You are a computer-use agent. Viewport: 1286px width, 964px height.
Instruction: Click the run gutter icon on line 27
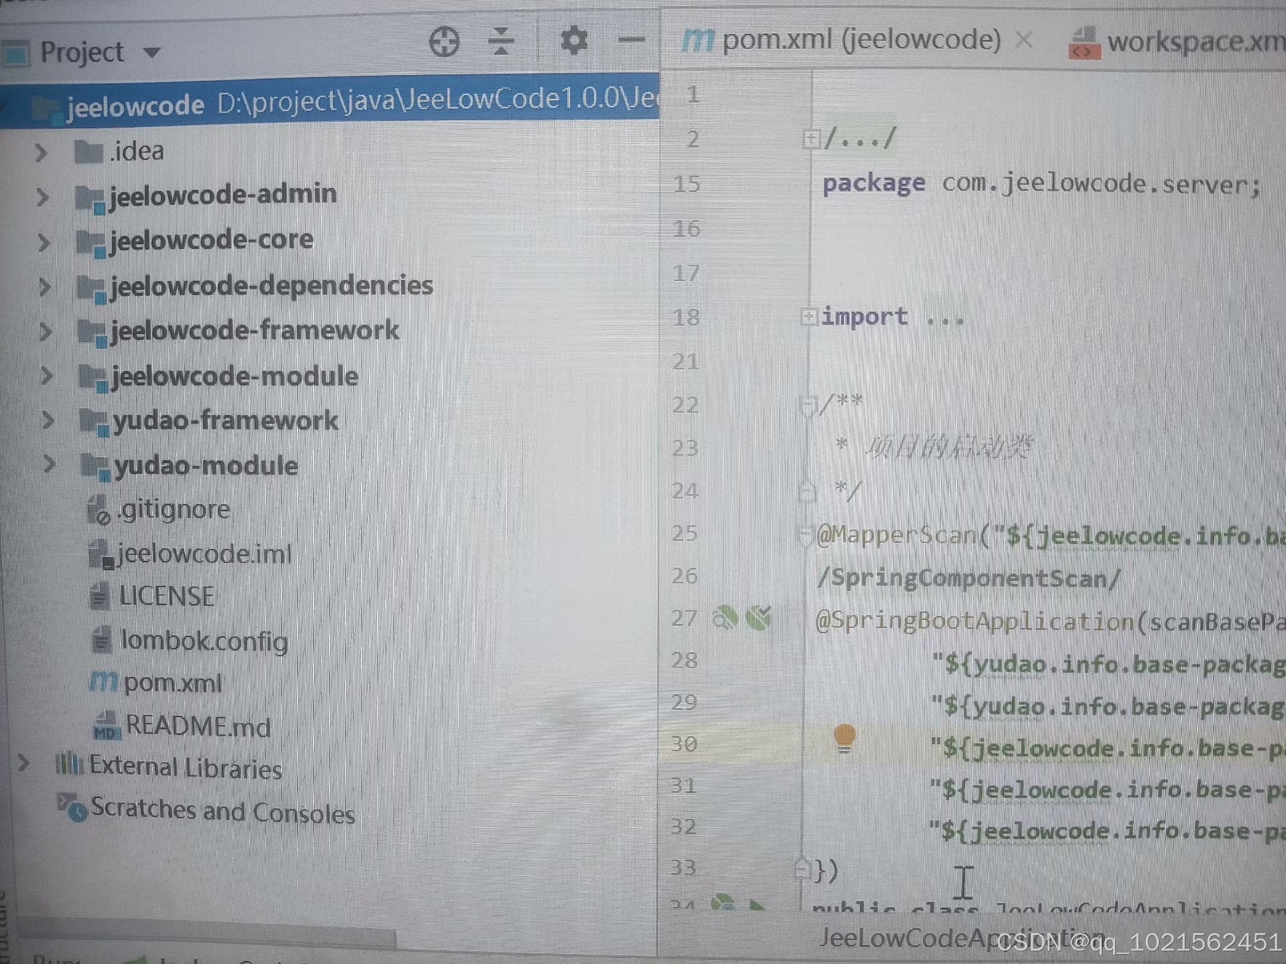coord(759,617)
